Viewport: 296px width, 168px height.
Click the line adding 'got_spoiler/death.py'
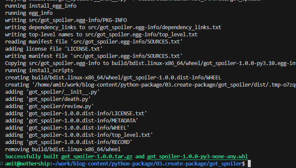[48, 99]
